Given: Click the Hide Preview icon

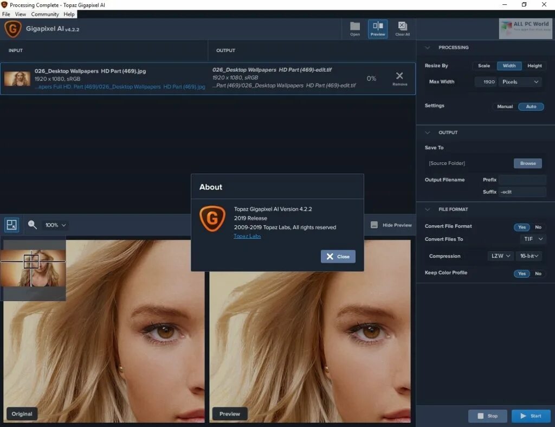Looking at the screenshot, I should point(374,225).
